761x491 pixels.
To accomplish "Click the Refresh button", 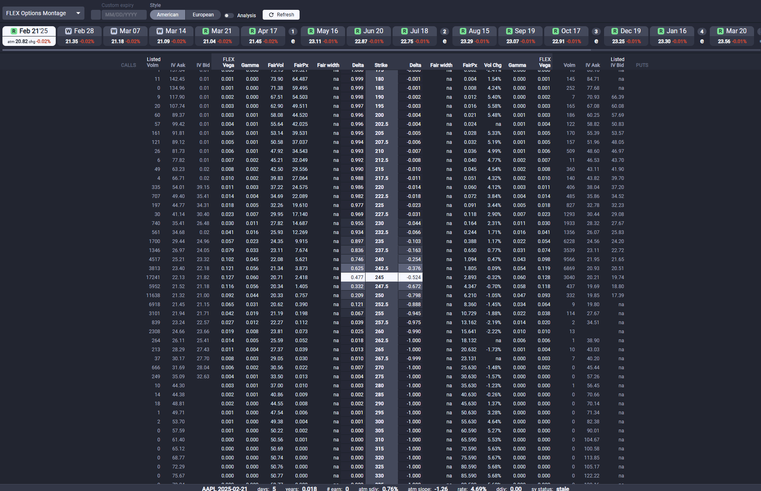I will pyautogui.click(x=281, y=15).
